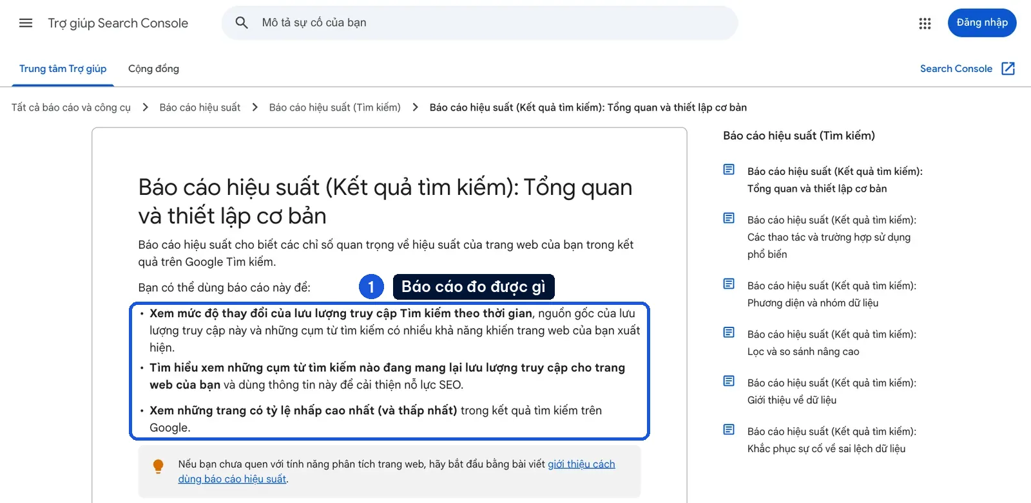Open sidebar article Các thao tác và trường hợp sử dụng phổ biến
This screenshot has width=1031, height=503.
pos(832,237)
